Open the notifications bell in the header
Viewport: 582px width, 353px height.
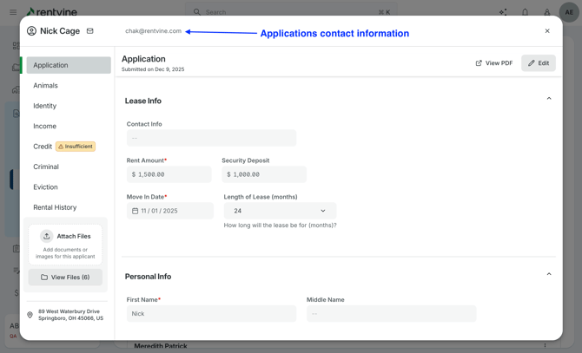tap(525, 12)
